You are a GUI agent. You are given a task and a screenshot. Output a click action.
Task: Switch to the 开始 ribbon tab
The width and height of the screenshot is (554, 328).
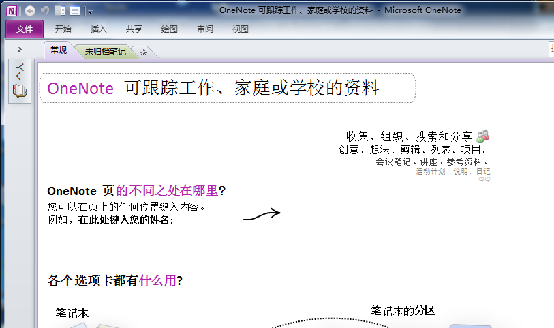pyautogui.click(x=63, y=29)
